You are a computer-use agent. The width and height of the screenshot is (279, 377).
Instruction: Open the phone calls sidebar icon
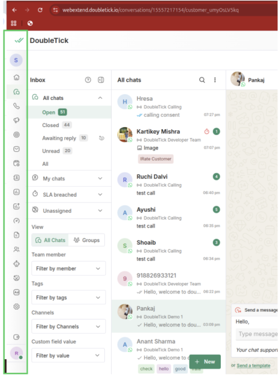click(17, 106)
